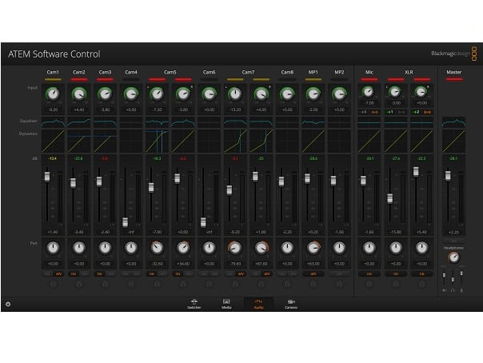The width and height of the screenshot is (483, 363).
Task: Click the Cam2 input value +4.40 field
Action: [79, 110]
